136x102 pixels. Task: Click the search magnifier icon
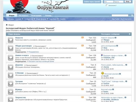pos(132,16)
